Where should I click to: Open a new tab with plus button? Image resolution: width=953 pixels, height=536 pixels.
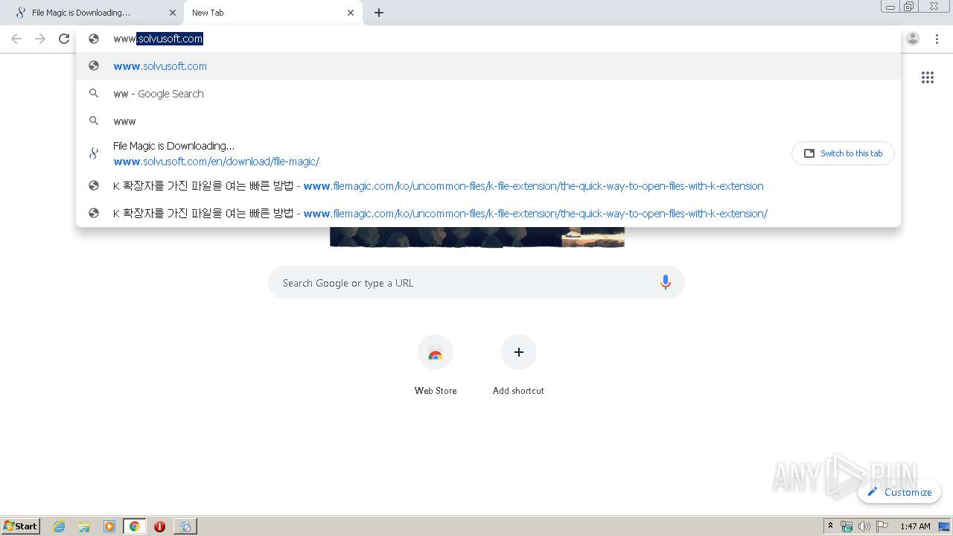coord(379,13)
